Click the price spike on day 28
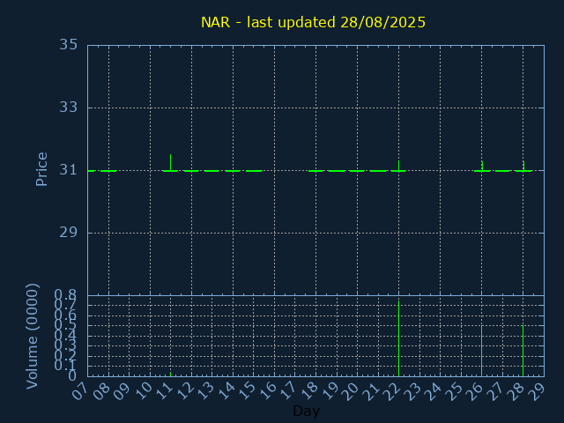This screenshot has width=564, height=423. 523,166
